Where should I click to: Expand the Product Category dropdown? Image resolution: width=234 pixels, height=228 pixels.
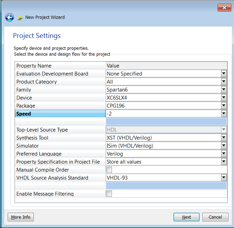click(x=224, y=82)
